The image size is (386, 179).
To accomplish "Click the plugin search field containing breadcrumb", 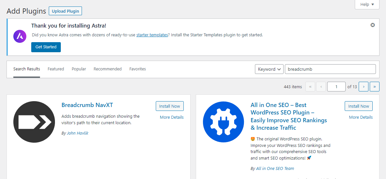I will 330,69.
